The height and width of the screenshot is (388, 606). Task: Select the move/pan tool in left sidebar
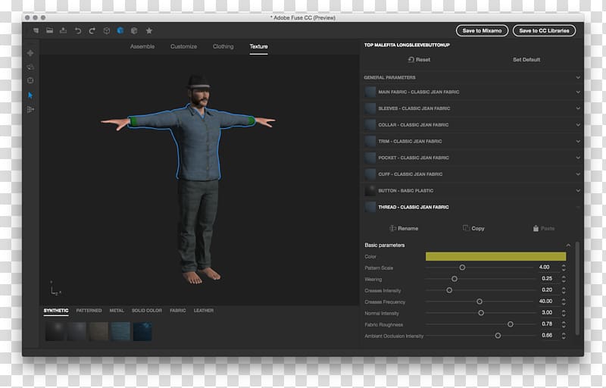tap(30, 53)
